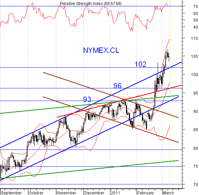Select the February label on time axis
Screen dimensions: 199x195
tap(146, 193)
